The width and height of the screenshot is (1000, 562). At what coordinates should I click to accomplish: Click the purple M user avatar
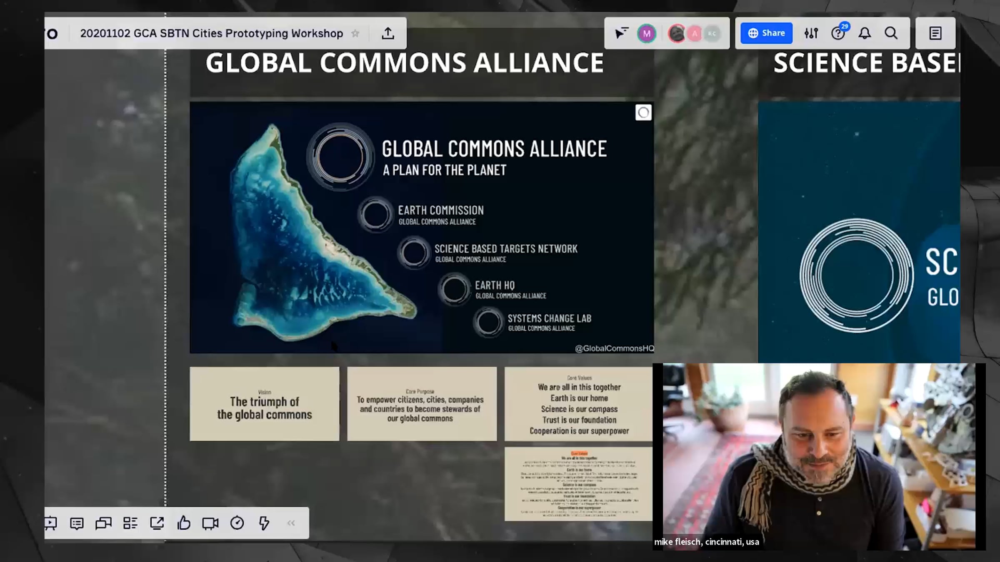(x=647, y=33)
